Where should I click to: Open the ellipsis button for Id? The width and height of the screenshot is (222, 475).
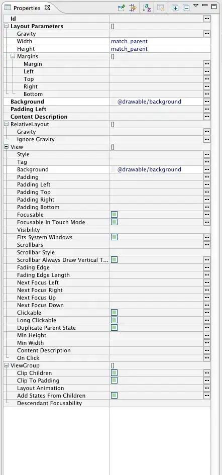pos(207,19)
